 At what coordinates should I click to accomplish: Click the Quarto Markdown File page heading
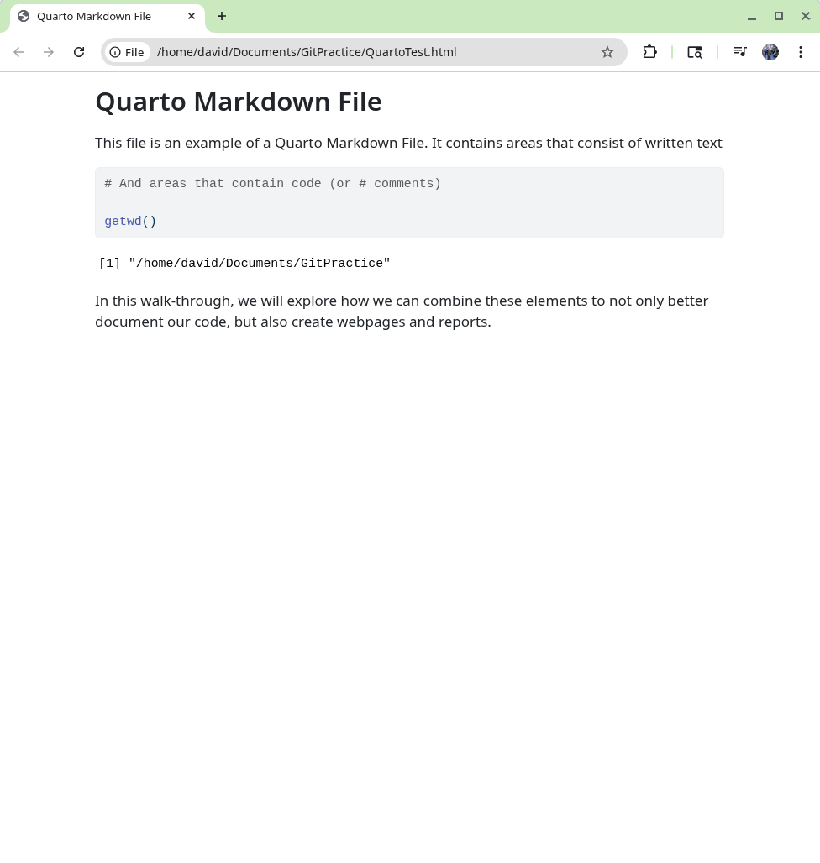pos(238,102)
